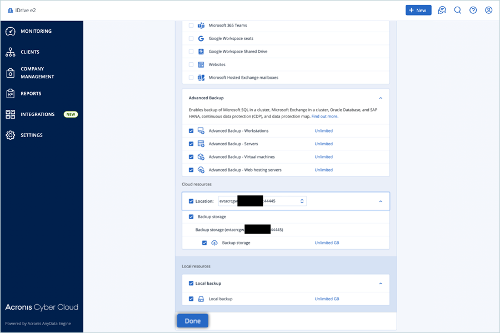Check the Microsoft 365 Teams checkbox
500x333 pixels.
[x=191, y=26]
